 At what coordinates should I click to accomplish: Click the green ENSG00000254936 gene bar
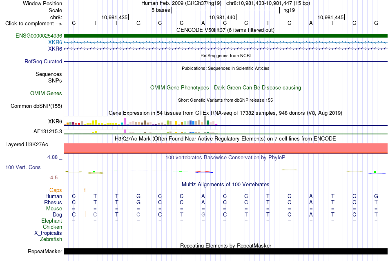coord(225,36)
